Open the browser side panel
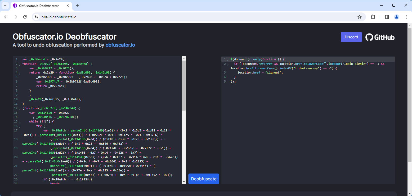Viewport: 412px width, 196px height. (387, 17)
